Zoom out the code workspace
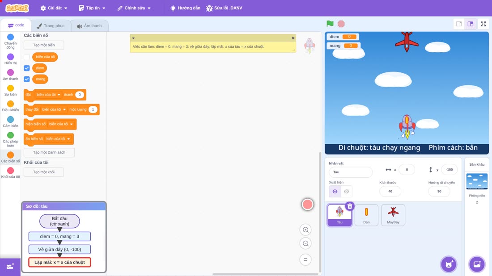This screenshot has height=276, width=492. [x=305, y=243]
